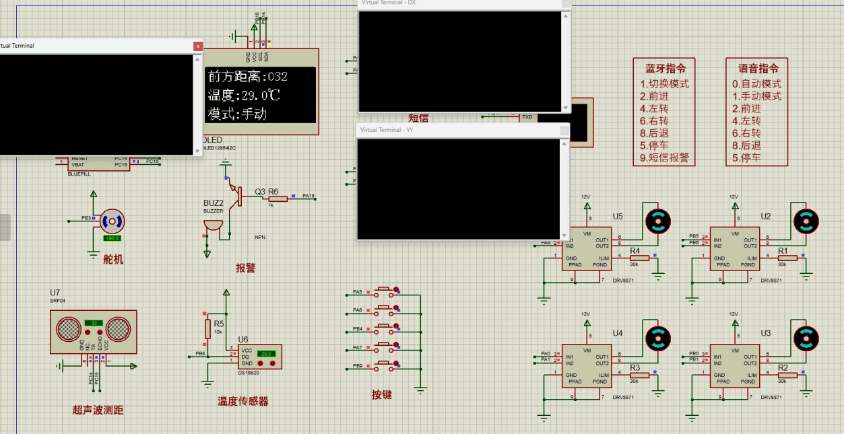
Task: Select the R5 10k resistor
Action: tap(208, 329)
